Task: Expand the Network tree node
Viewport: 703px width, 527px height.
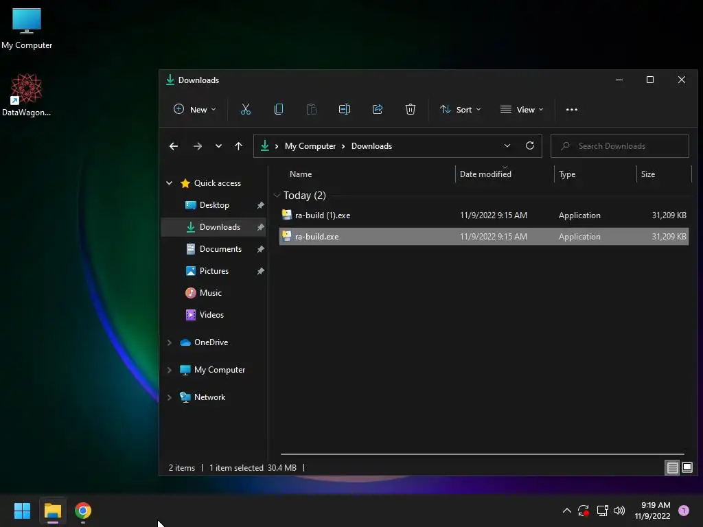Action: (x=170, y=397)
